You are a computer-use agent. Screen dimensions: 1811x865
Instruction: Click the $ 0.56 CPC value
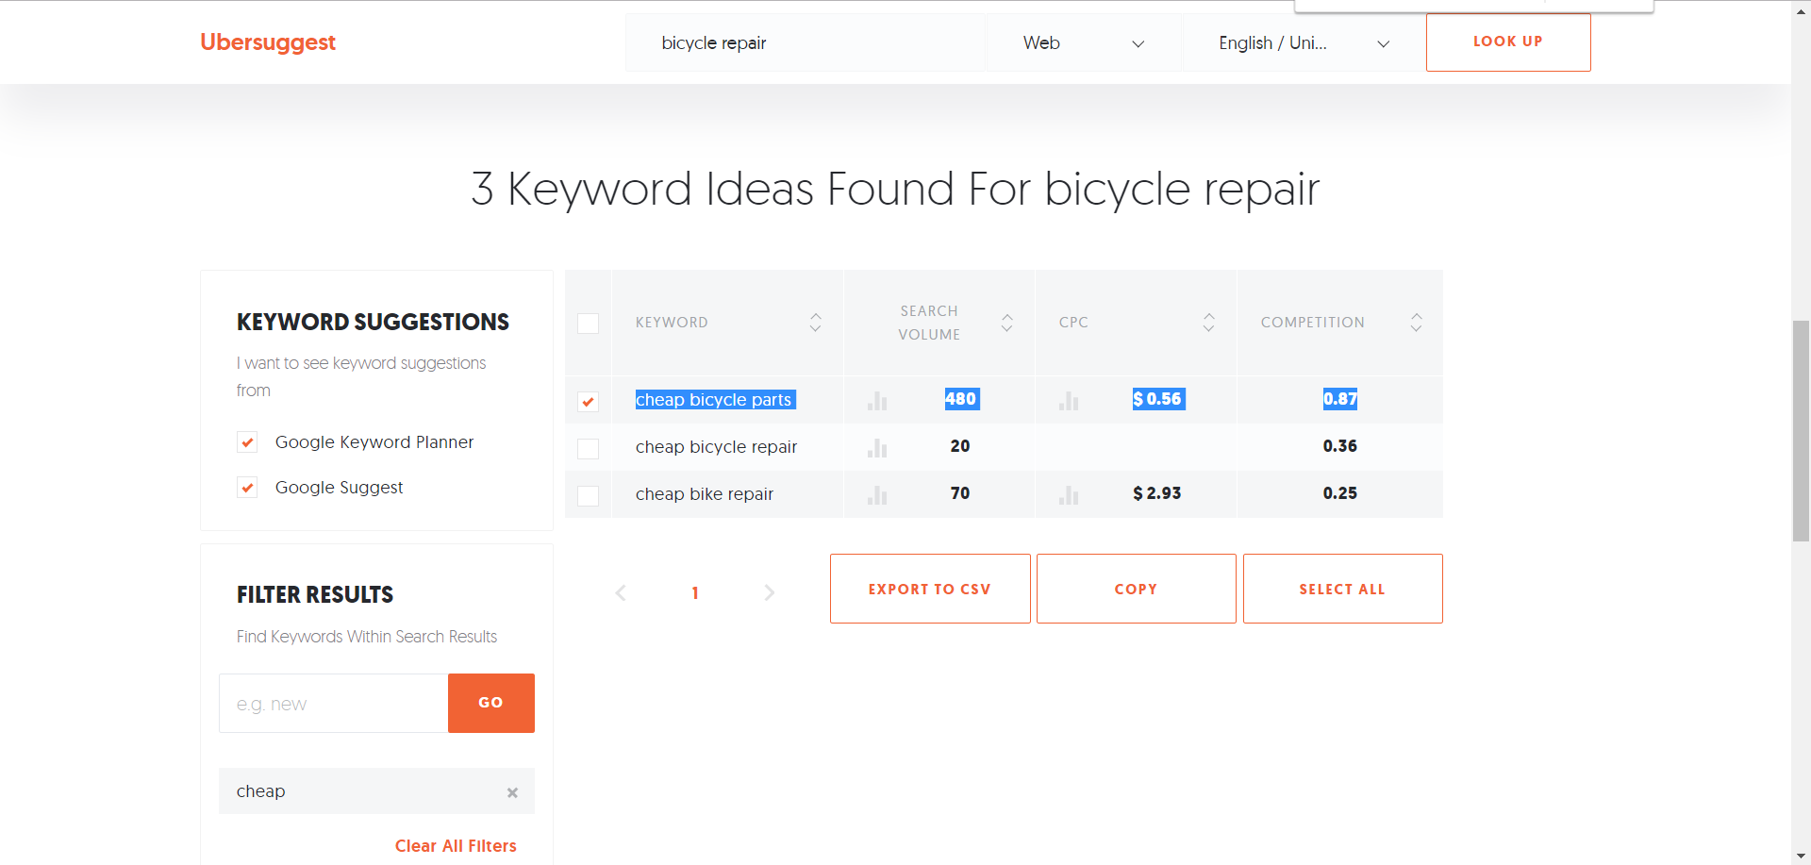[1157, 399]
